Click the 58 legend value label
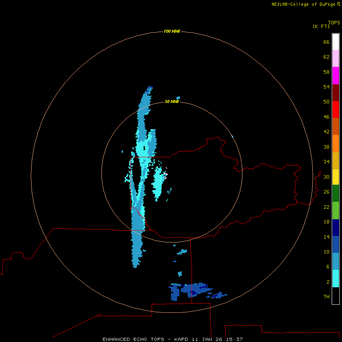Screen dimensions: 342x342 click(326, 72)
